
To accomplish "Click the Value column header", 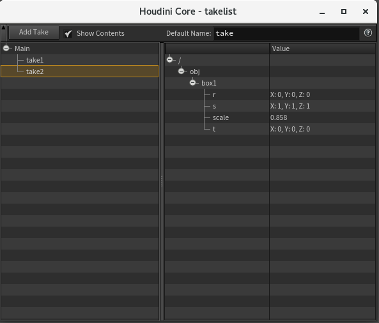I will click(x=323, y=49).
